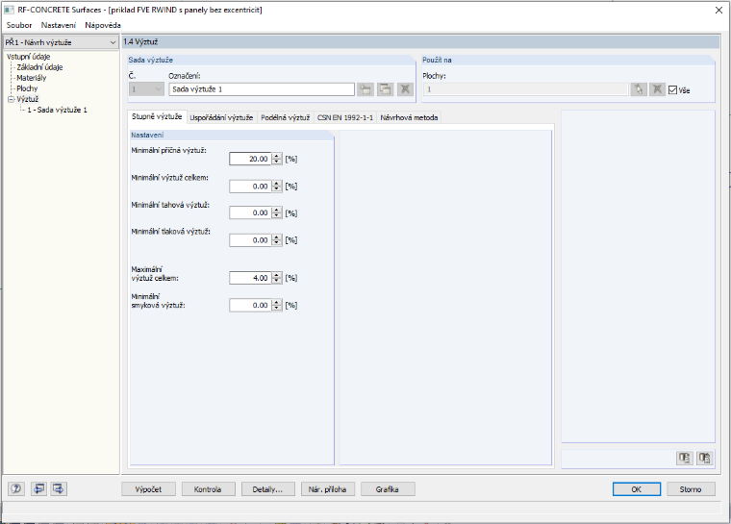Click the Grafika button

pos(388,489)
